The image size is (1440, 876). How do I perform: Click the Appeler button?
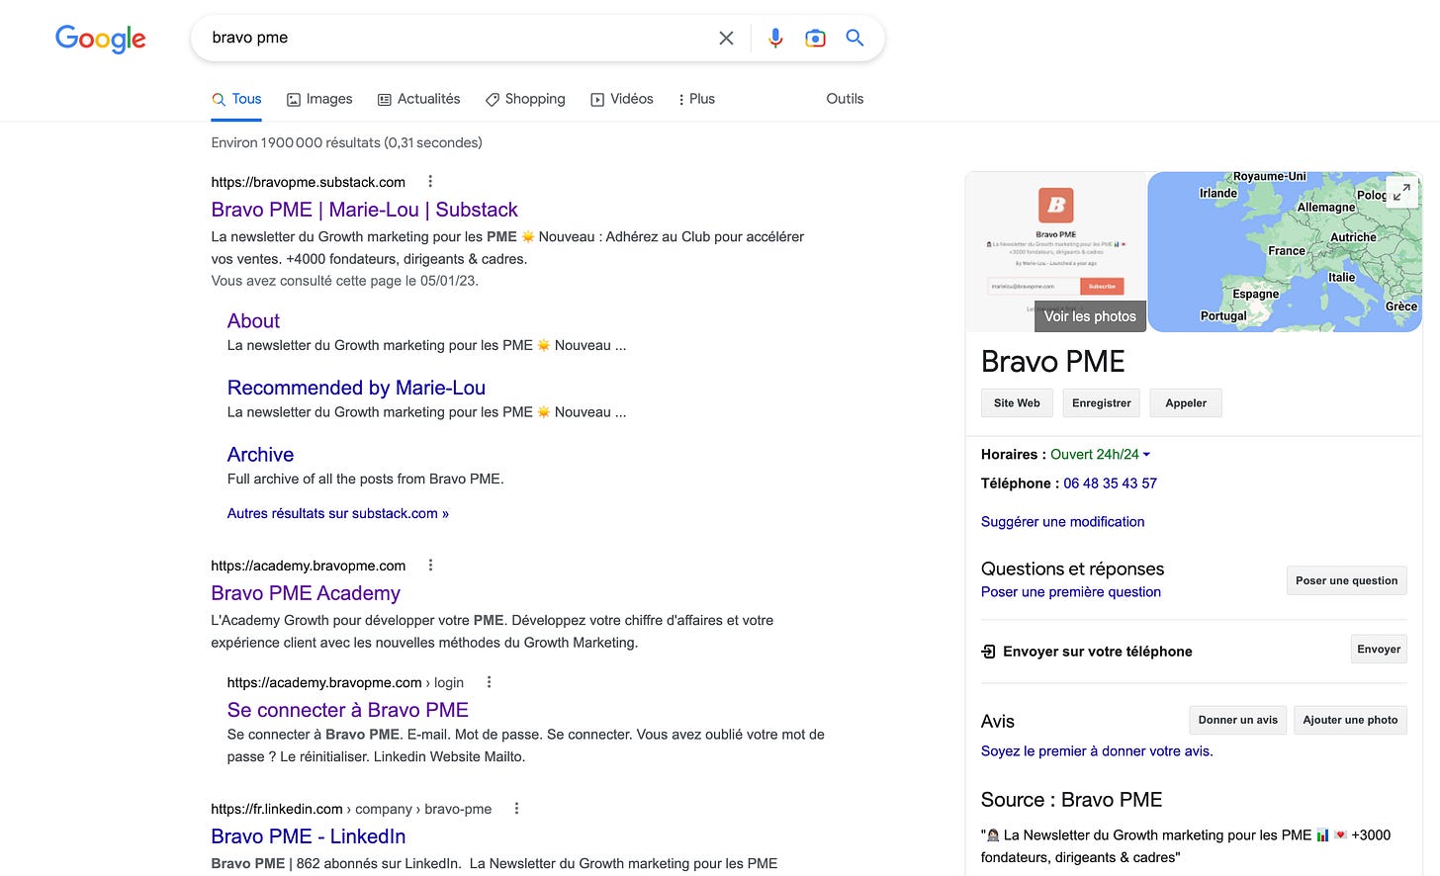[1186, 402]
